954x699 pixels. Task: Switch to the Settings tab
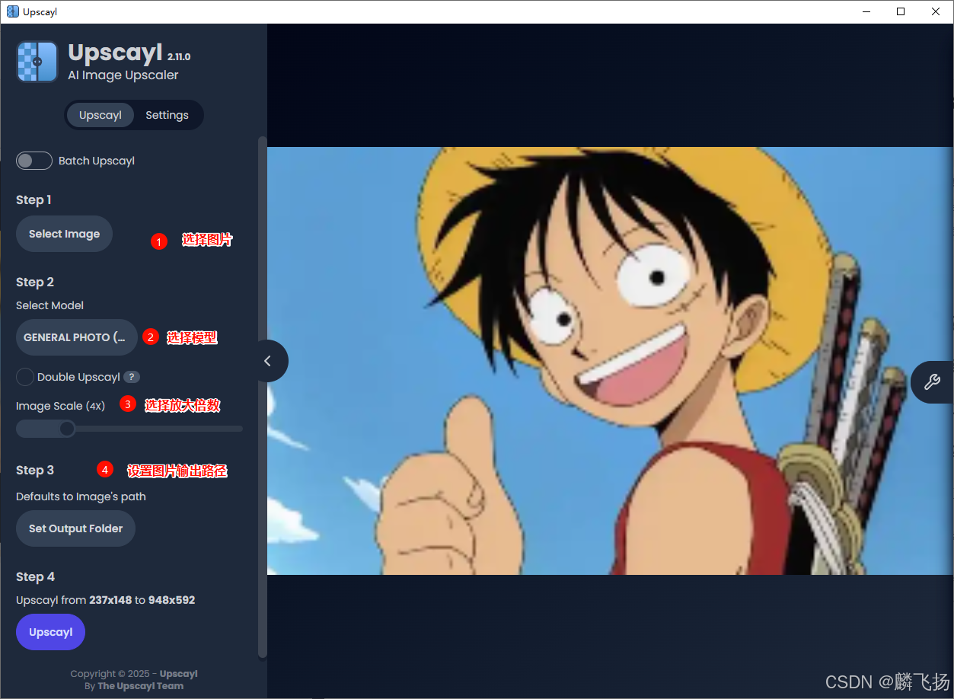click(167, 115)
